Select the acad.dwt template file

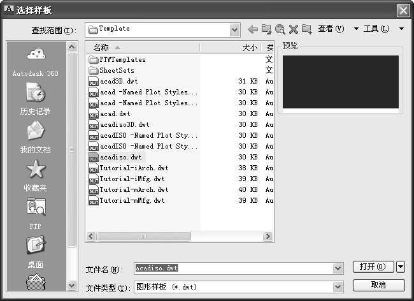115,114
